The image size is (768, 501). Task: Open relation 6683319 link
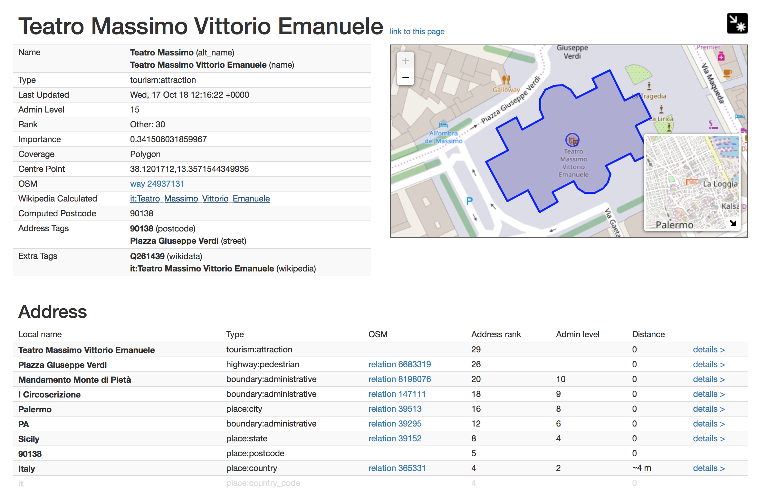point(399,365)
